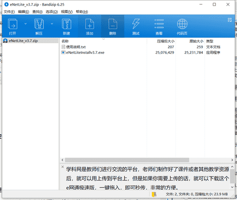Screen dimensions: 237x200
Task: Click the 207 compressed size cell
Action: pyautogui.click(x=171, y=47)
